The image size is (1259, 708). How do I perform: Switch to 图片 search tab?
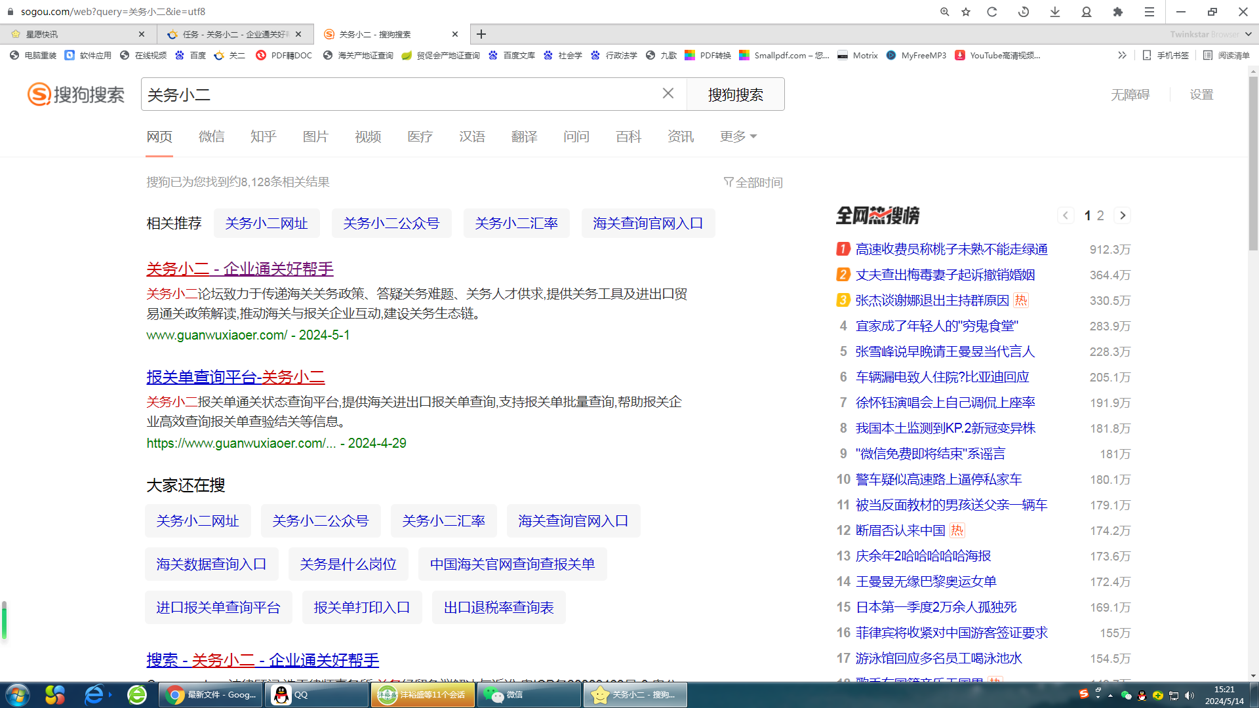pyautogui.click(x=315, y=136)
